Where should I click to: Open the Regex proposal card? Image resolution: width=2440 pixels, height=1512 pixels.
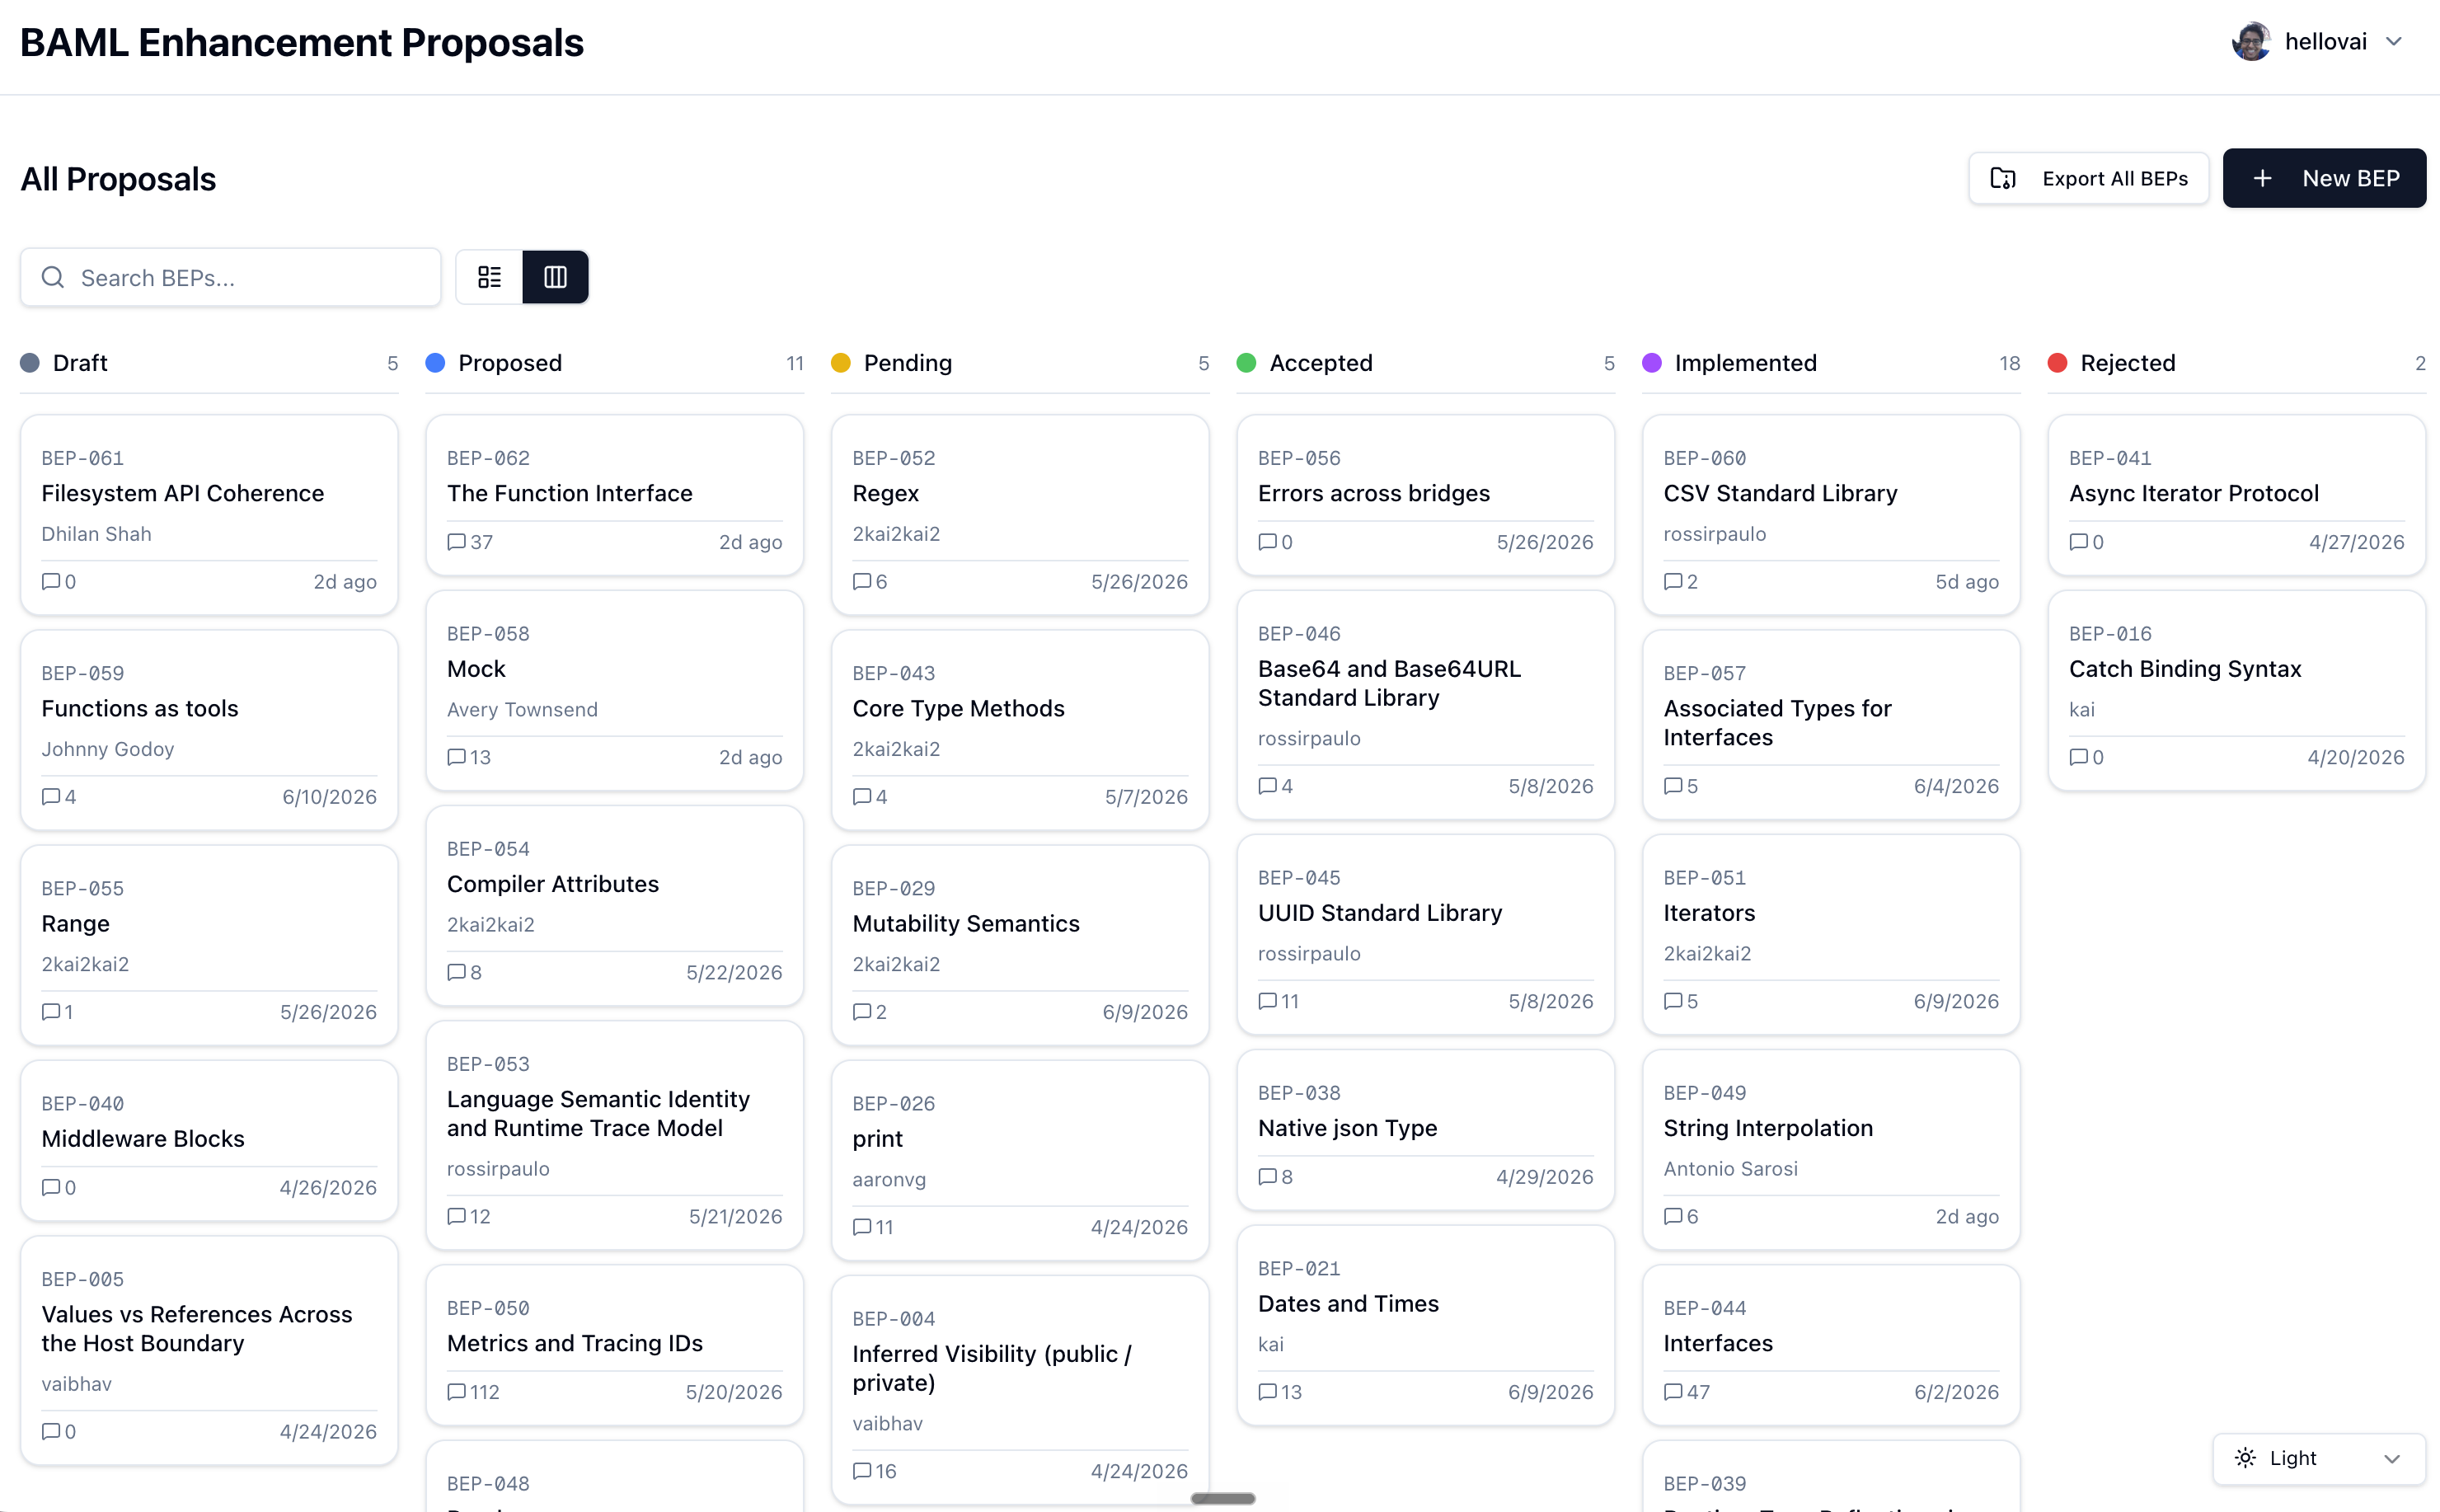pos(1020,515)
